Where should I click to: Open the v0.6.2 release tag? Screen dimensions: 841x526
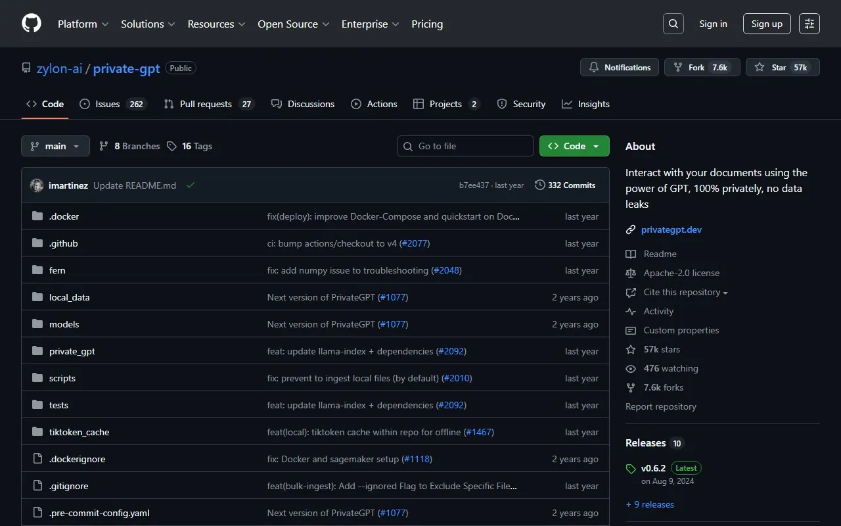coord(653,468)
